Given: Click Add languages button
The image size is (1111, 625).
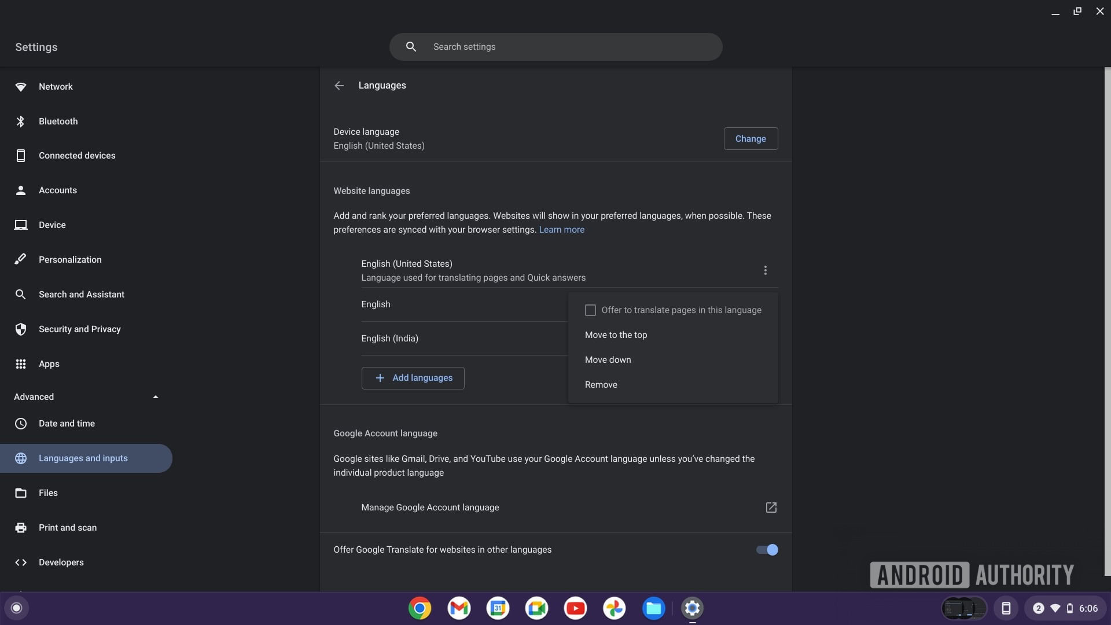Looking at the screenshot, I should [x=412, y=378].
